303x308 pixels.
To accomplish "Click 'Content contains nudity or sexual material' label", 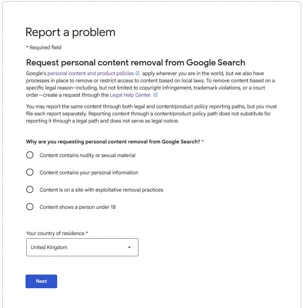I will pyautogui.click(x=87, y=155).
